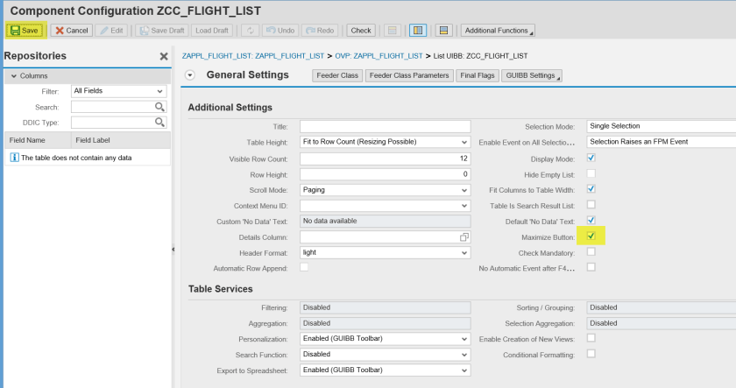Open the Table Height dropdown
The width and height of the screenshot is (736, 388).
(464, 142)
